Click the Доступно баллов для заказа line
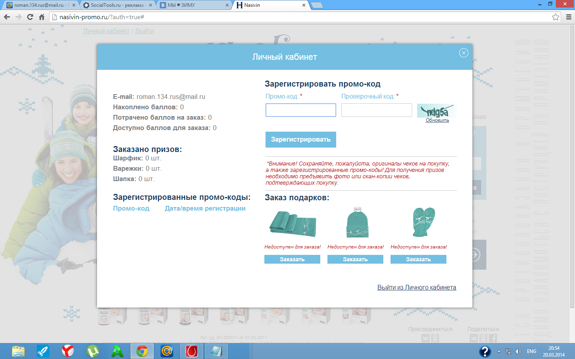Image resolution: width=575 pixels, height=359 pixels. (165, 128)
